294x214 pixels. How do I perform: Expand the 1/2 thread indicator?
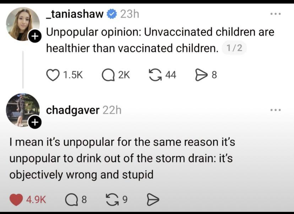pos(234,48)
